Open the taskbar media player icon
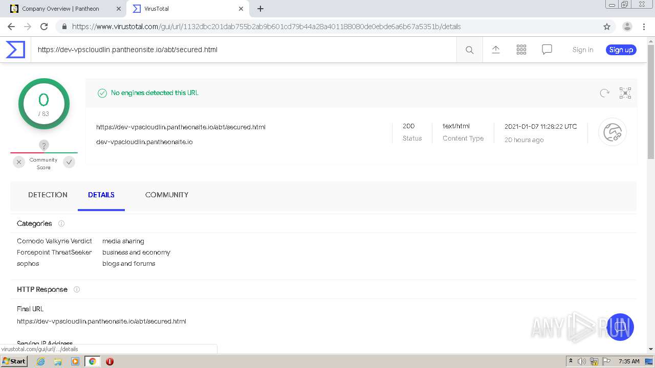The image size is (655, 368). pos(75,361)
